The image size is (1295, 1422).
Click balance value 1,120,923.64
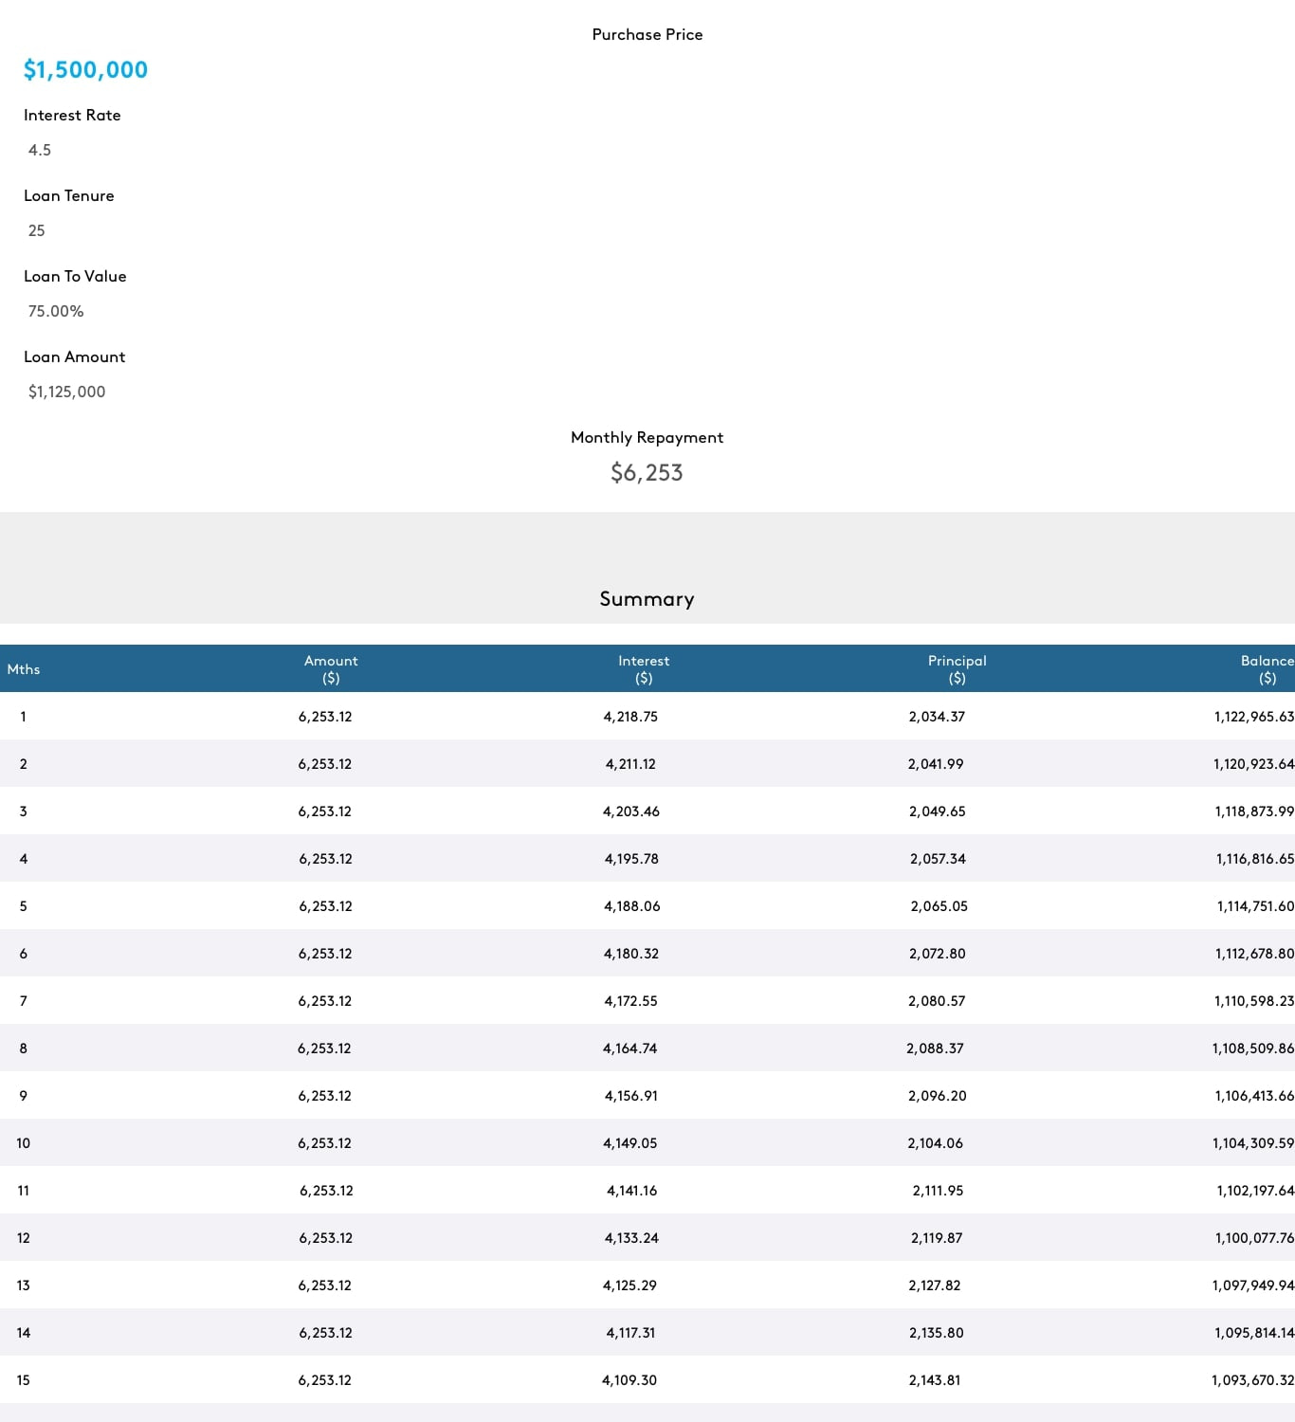[x=1254, y=764]
